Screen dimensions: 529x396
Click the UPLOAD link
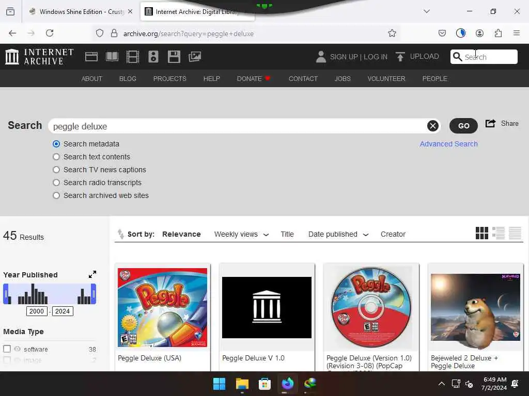(x=425, y=56)
